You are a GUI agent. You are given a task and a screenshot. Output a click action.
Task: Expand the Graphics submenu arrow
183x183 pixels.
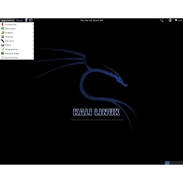click(33, 33)
